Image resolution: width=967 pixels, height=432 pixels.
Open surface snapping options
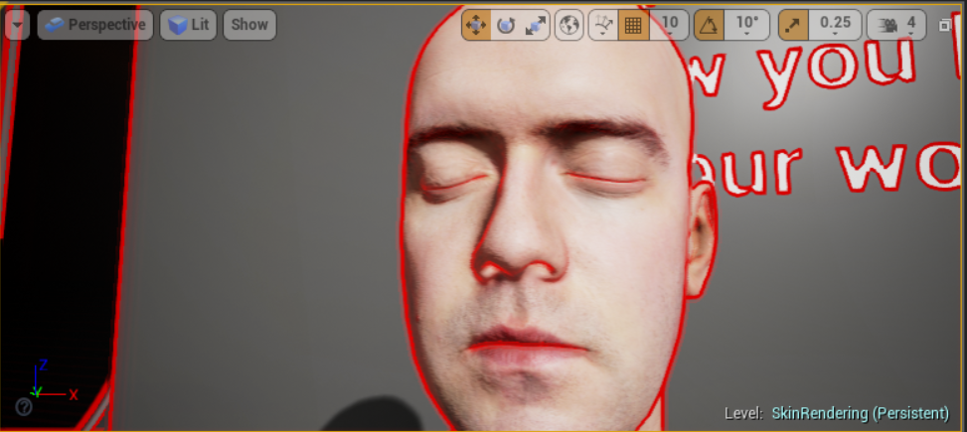[x=603, y=25]
